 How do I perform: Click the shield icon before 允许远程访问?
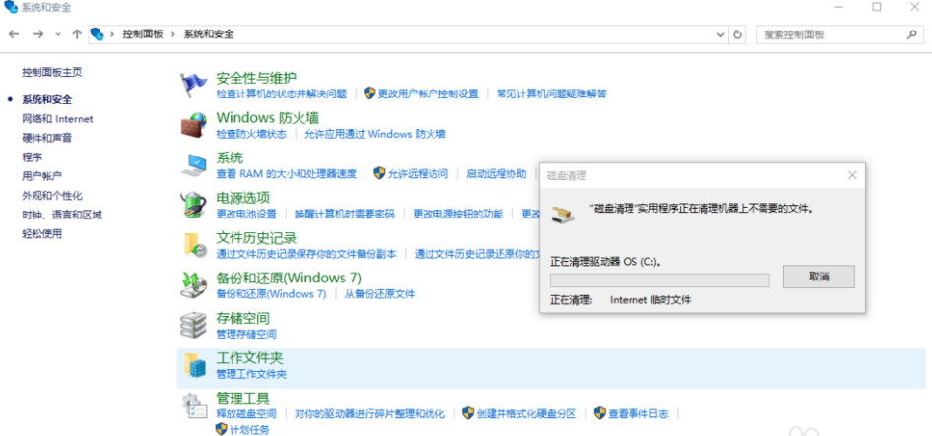(380, 173)
